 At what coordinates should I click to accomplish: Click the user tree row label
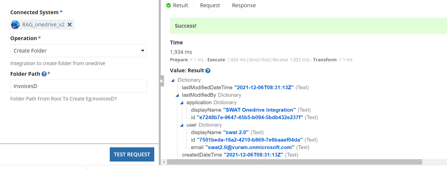click(191, 125)
